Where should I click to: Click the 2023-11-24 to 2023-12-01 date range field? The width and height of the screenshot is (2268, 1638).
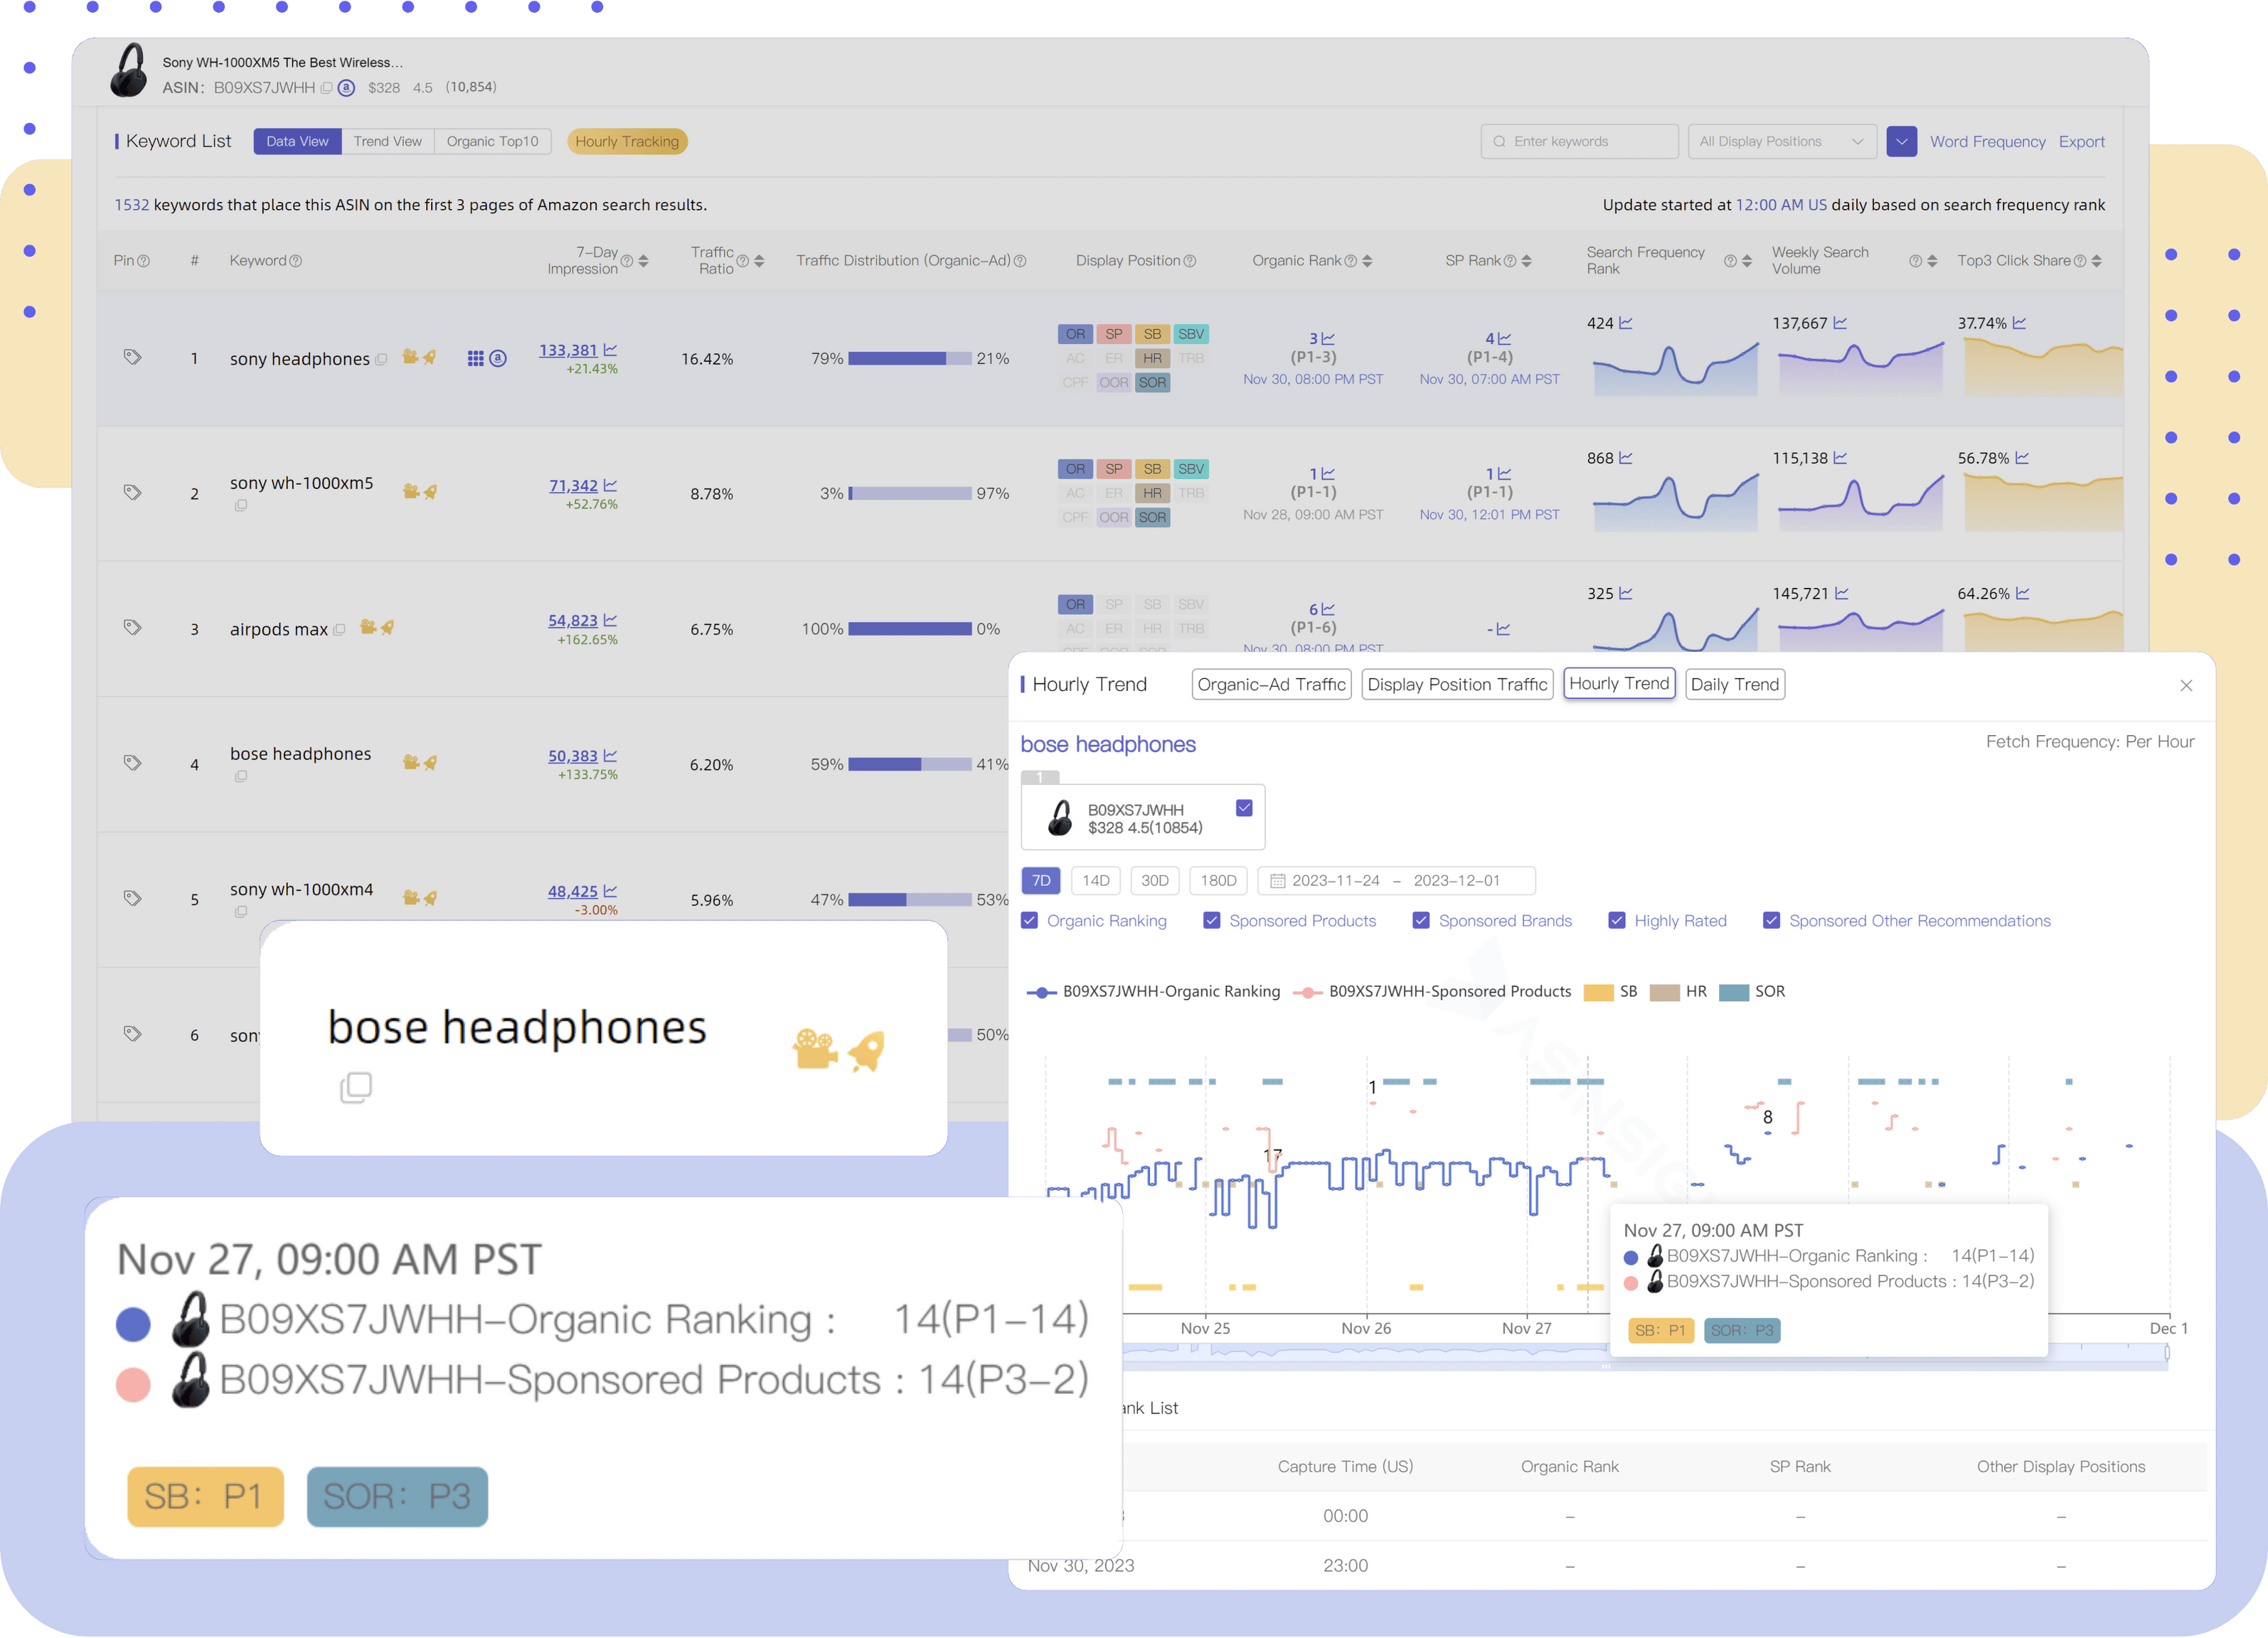[x=1396, y=880]
